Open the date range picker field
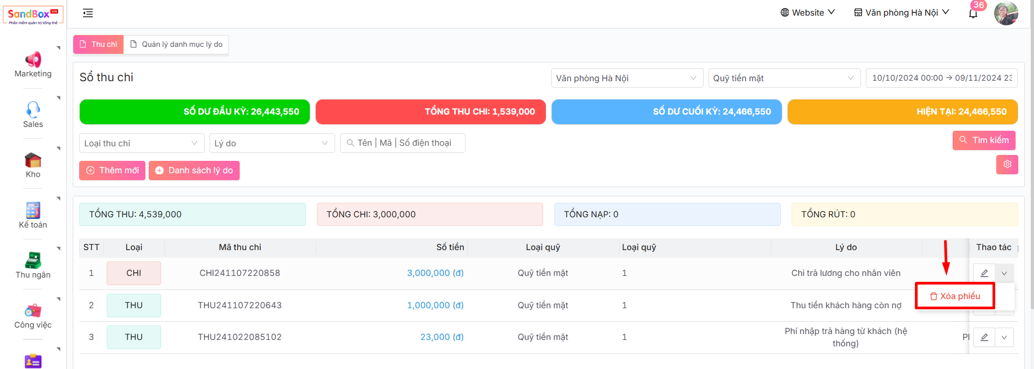The image size is (1034, 369). tap(941, 78)
